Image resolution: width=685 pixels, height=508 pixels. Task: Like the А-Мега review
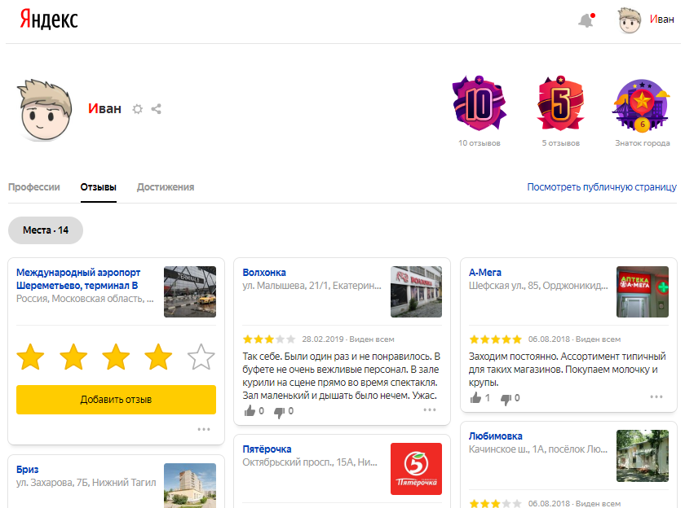click(475, 397)
